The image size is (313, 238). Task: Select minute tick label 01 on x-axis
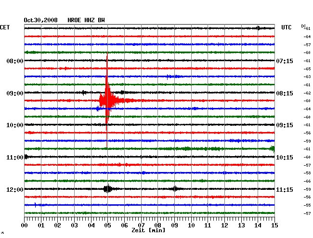coord(41,225)
